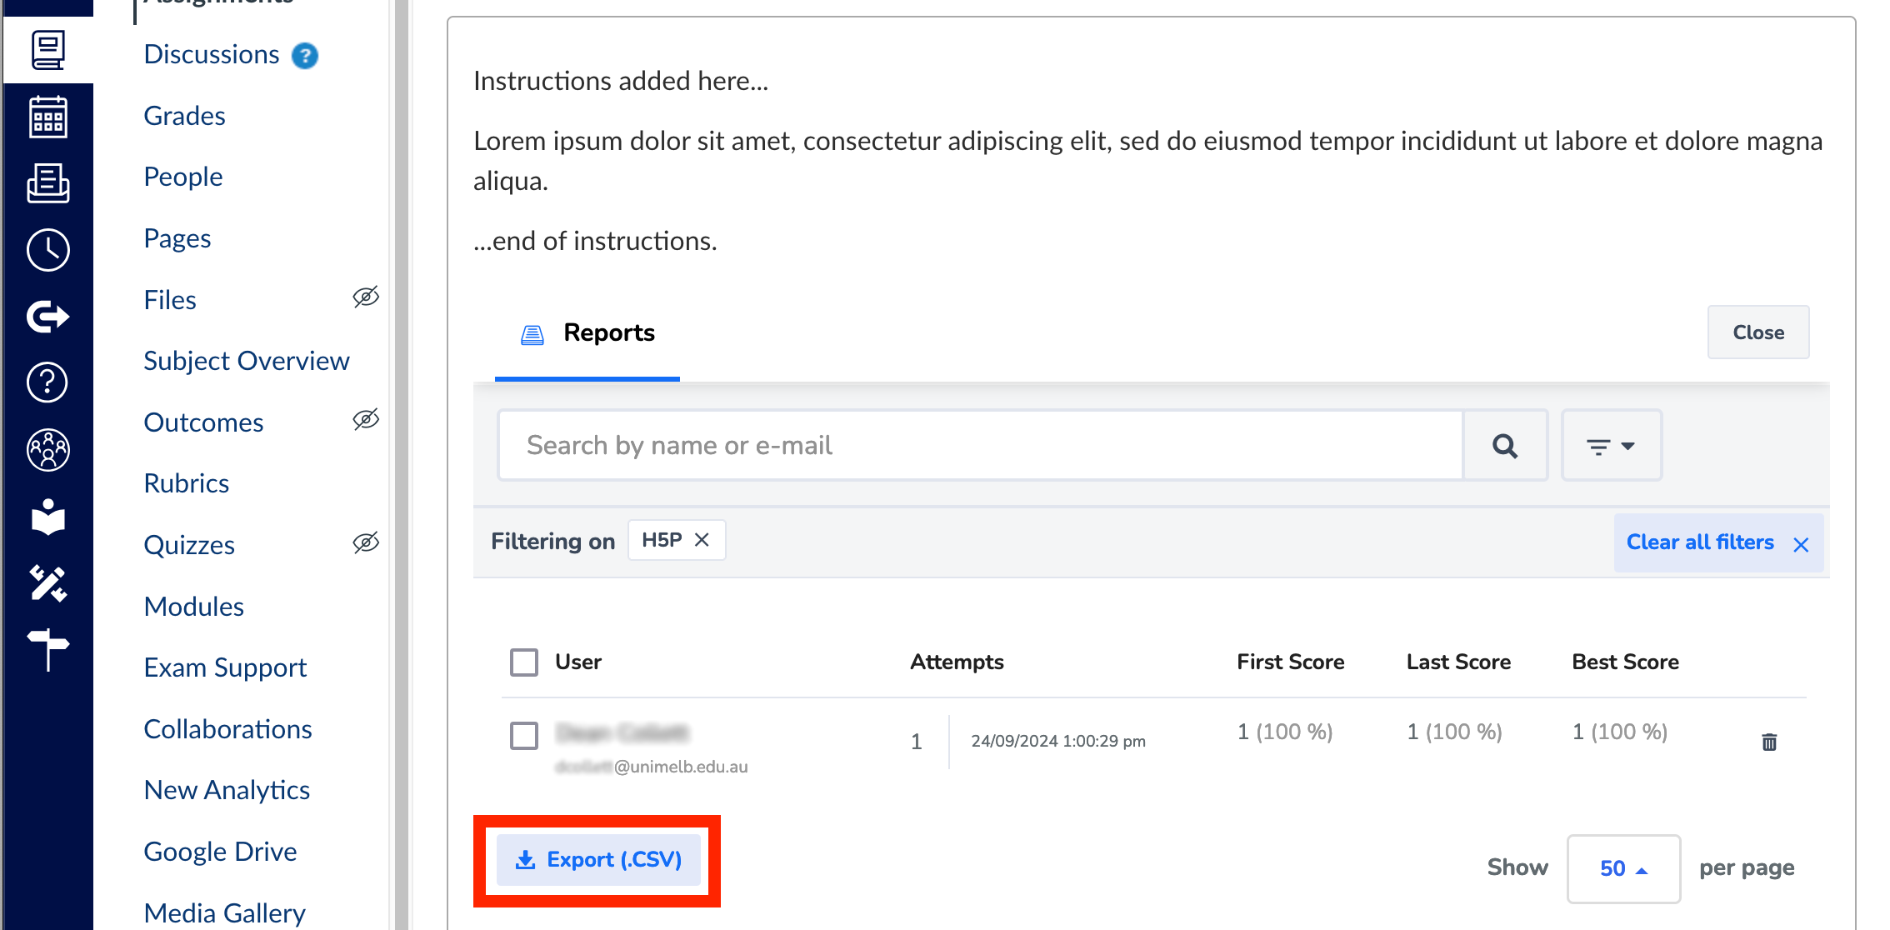
Task: Click the Commons arrow icon in sidebar
Action: [x=48, y=317]
